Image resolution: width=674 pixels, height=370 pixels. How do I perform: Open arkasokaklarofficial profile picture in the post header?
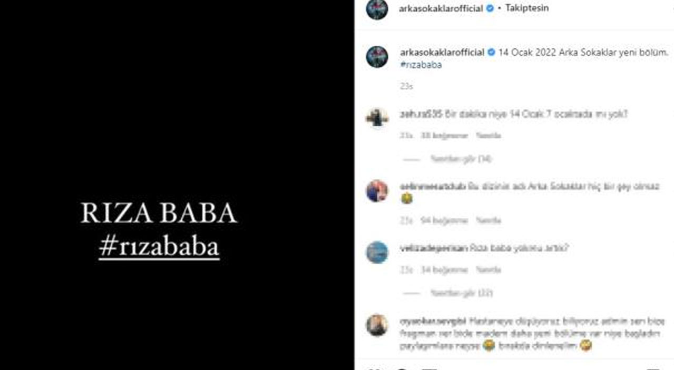coord(377,9)
